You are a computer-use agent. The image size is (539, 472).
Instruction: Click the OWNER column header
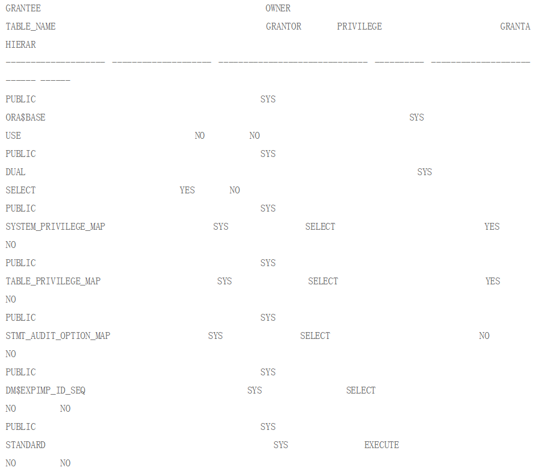pyautogui.click(x=278, y=9)
